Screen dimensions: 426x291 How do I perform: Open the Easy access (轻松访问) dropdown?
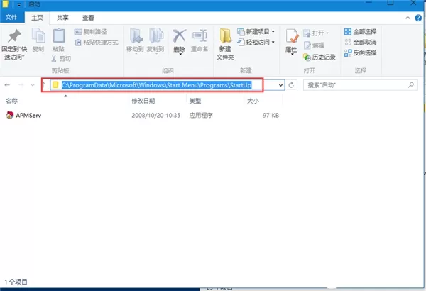[x=256, y=42]
